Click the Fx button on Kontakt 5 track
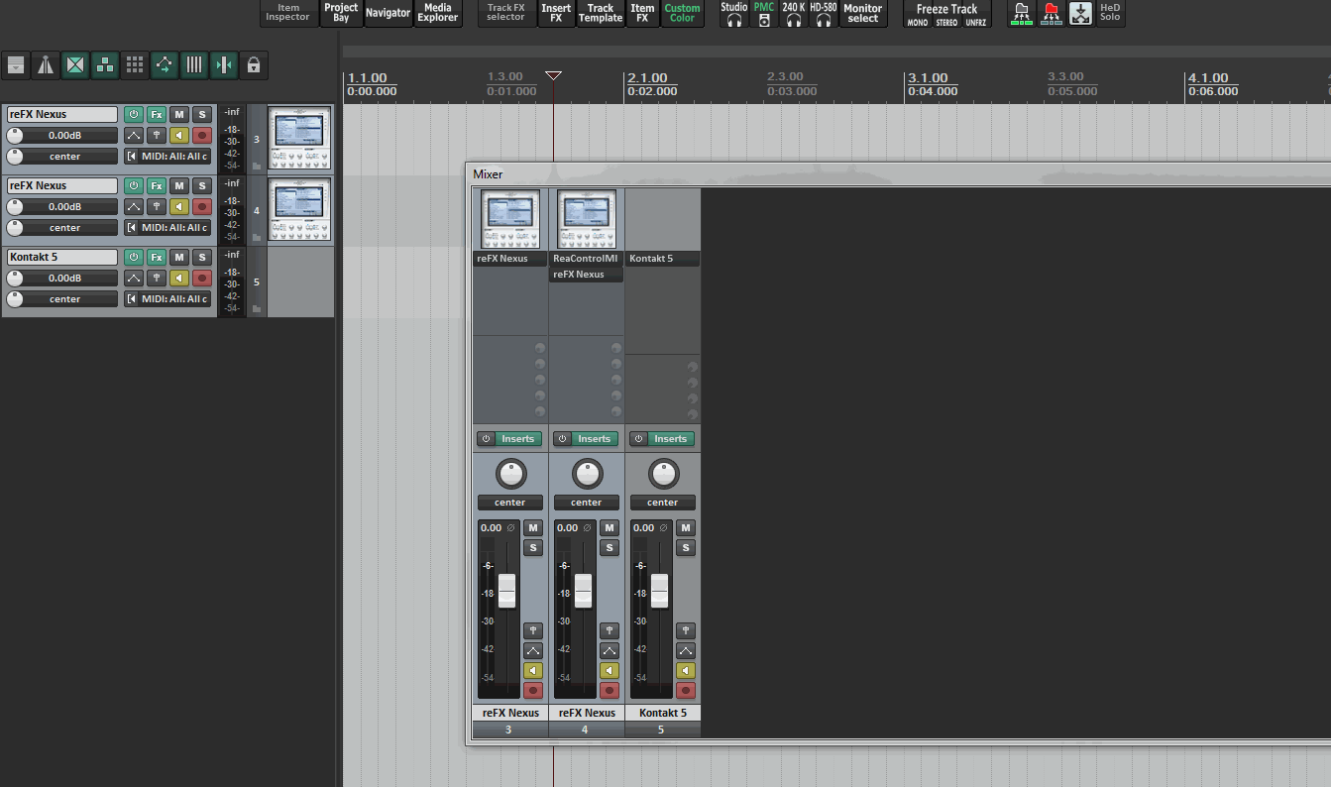Screen dimensions: 1331x787 [157, 258]
